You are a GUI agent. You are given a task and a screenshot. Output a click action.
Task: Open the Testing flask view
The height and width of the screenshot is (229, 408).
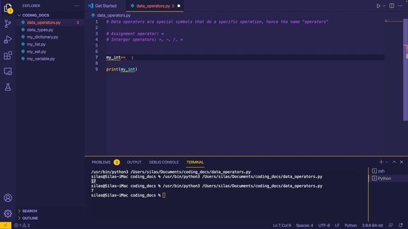[8, 87]
